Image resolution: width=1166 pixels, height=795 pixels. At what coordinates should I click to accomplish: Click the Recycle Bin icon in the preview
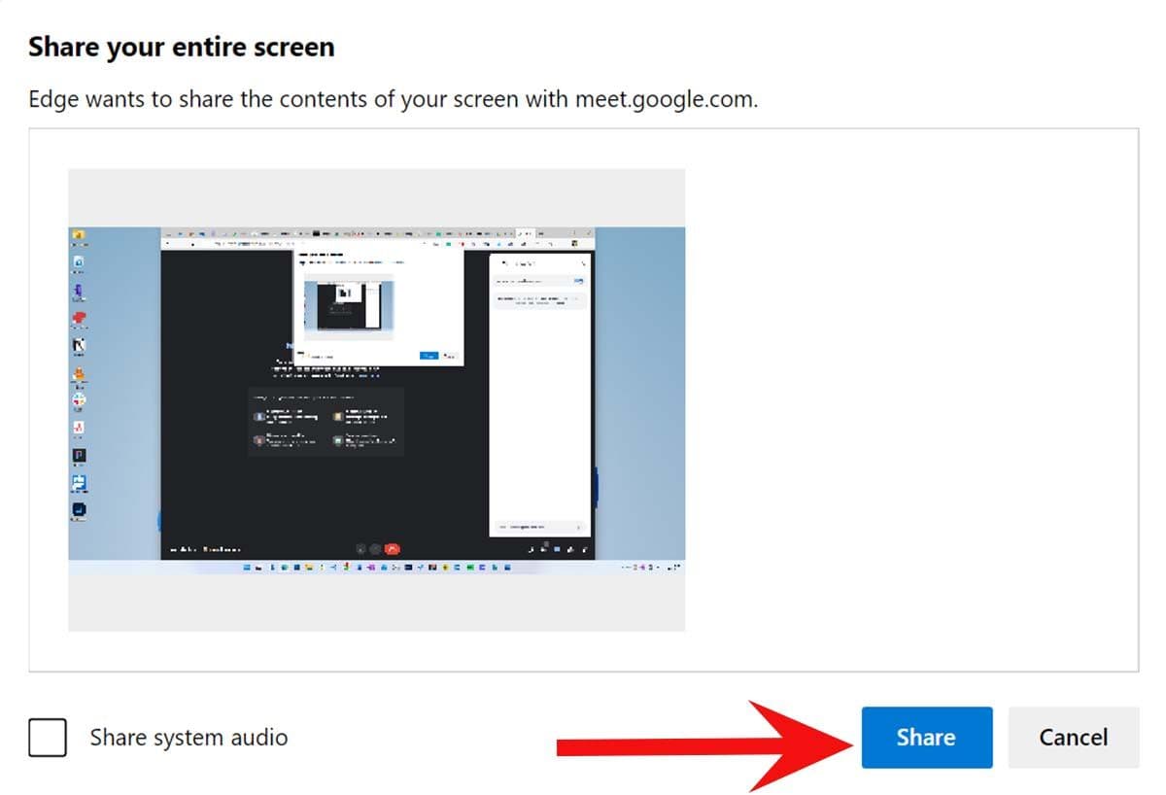tap(79, 262)
